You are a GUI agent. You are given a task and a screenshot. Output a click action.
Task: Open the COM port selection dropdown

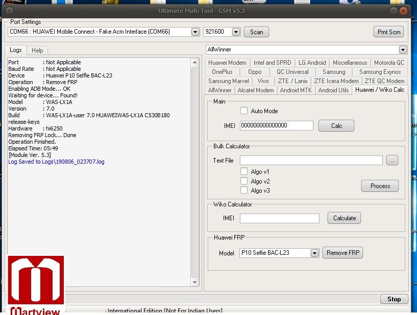point(195,32)
